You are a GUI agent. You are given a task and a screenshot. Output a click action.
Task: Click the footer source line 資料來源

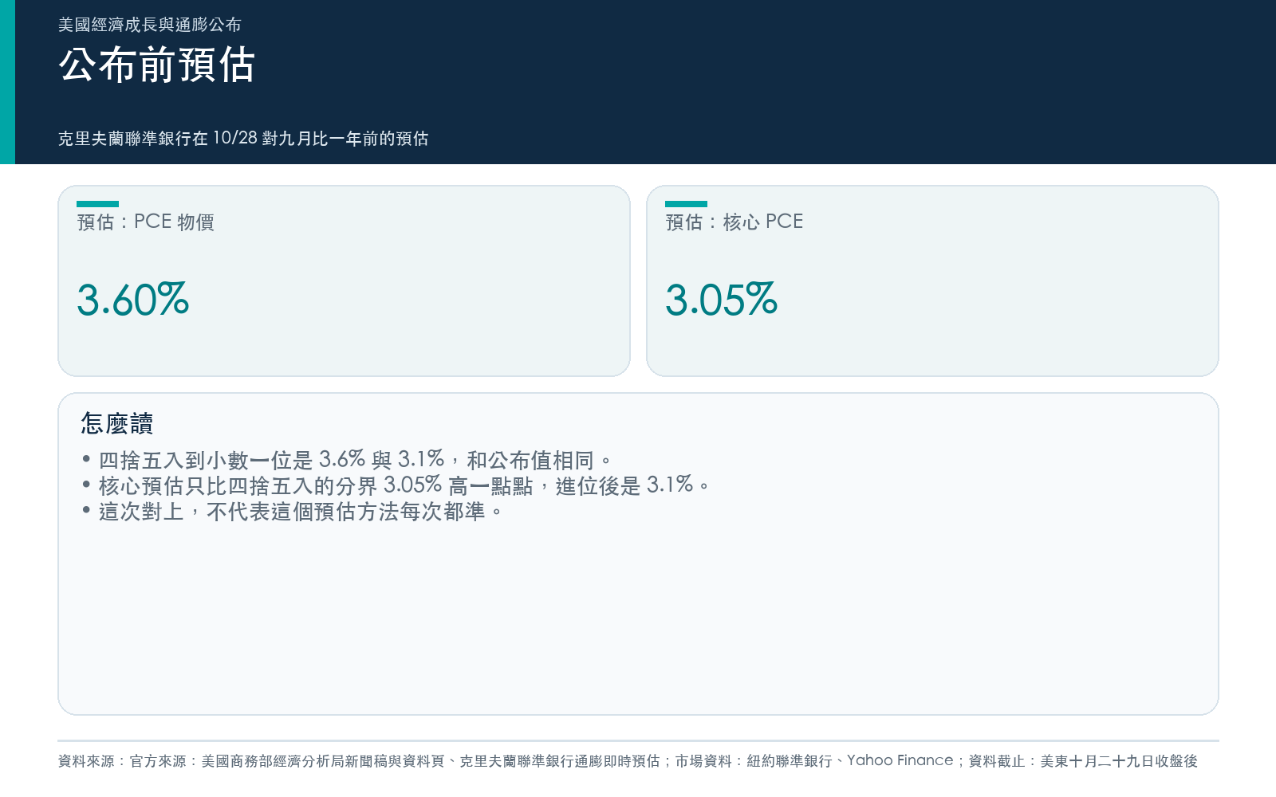click(x=628, y=761)
